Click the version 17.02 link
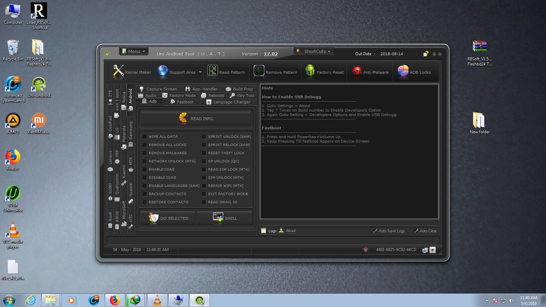The height and width of the screenshot is (307, 546). point(271,54)
